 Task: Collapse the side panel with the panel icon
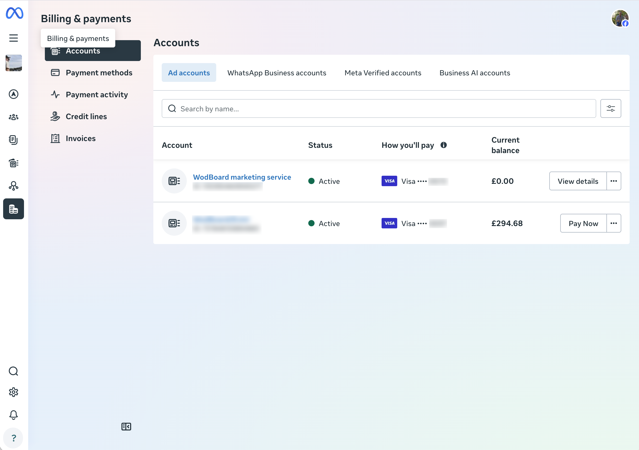pos(126,426)
